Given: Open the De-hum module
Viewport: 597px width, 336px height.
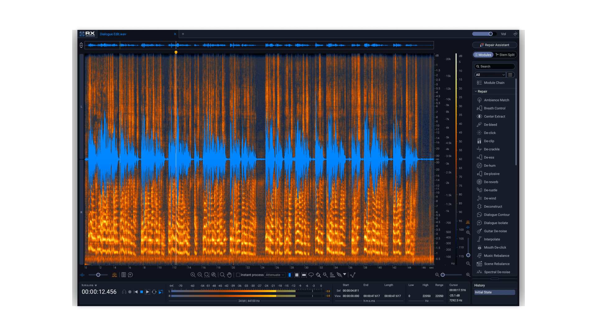Looking at the screenshot, I should click(x=489, y=166).
